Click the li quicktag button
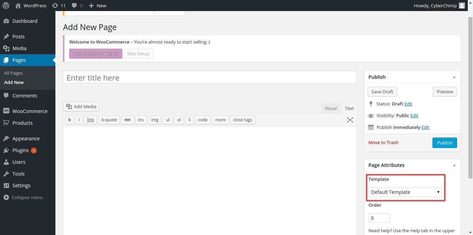This screenshot has width=473, height=235. (x=189, y=120)
